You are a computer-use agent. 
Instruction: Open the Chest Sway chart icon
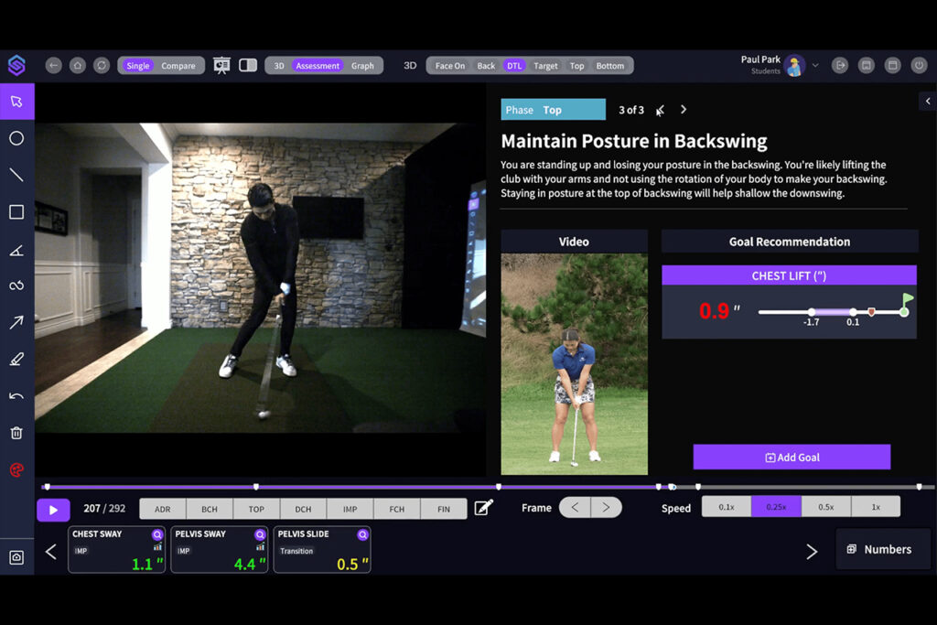pos(157,546)
